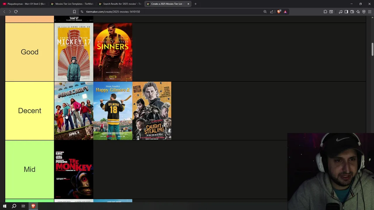Screen dimensions: 374x210
Task: Click the URL address field
Action: click(x=172, y=12)
